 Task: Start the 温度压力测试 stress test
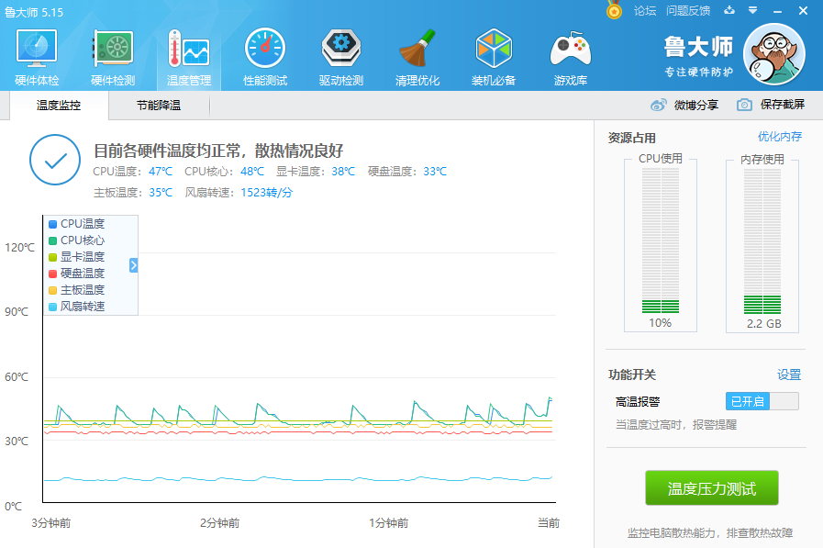click(x=712, y=488)
